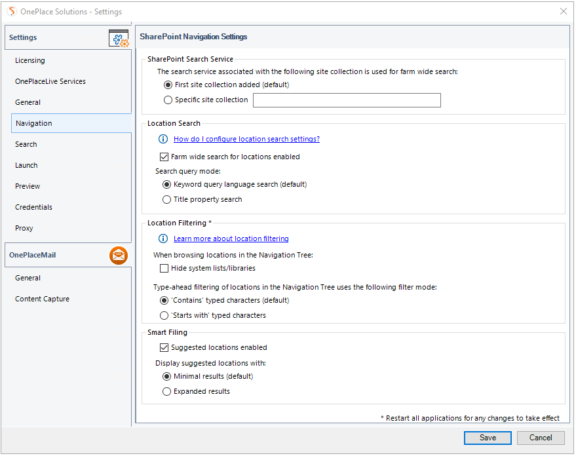The image size is (576, 458).
Task: Enable Hide system lists/libraries checkbox
Action: (x=164, y=268)
